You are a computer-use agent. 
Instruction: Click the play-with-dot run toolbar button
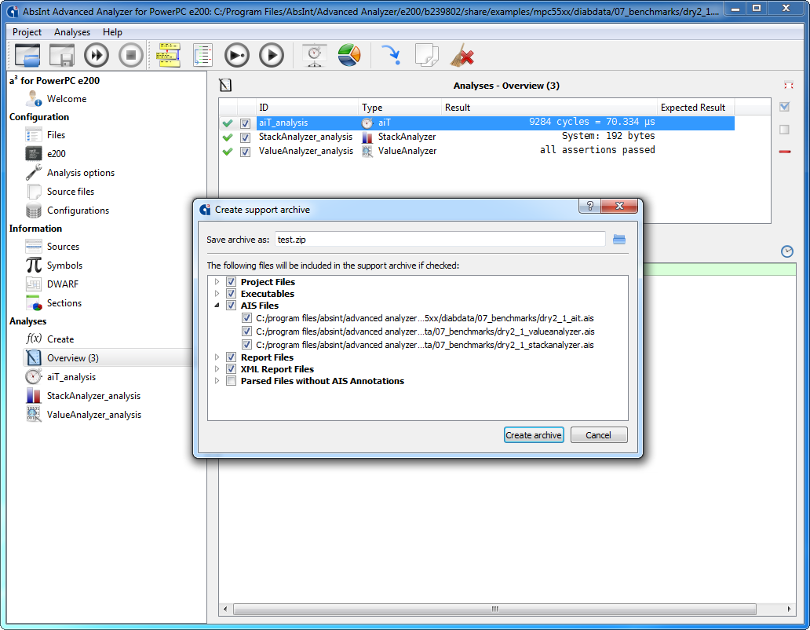(237, 55)
